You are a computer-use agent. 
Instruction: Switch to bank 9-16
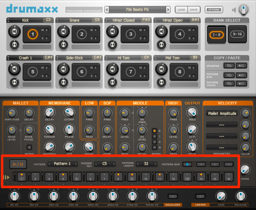click(237, 34)
